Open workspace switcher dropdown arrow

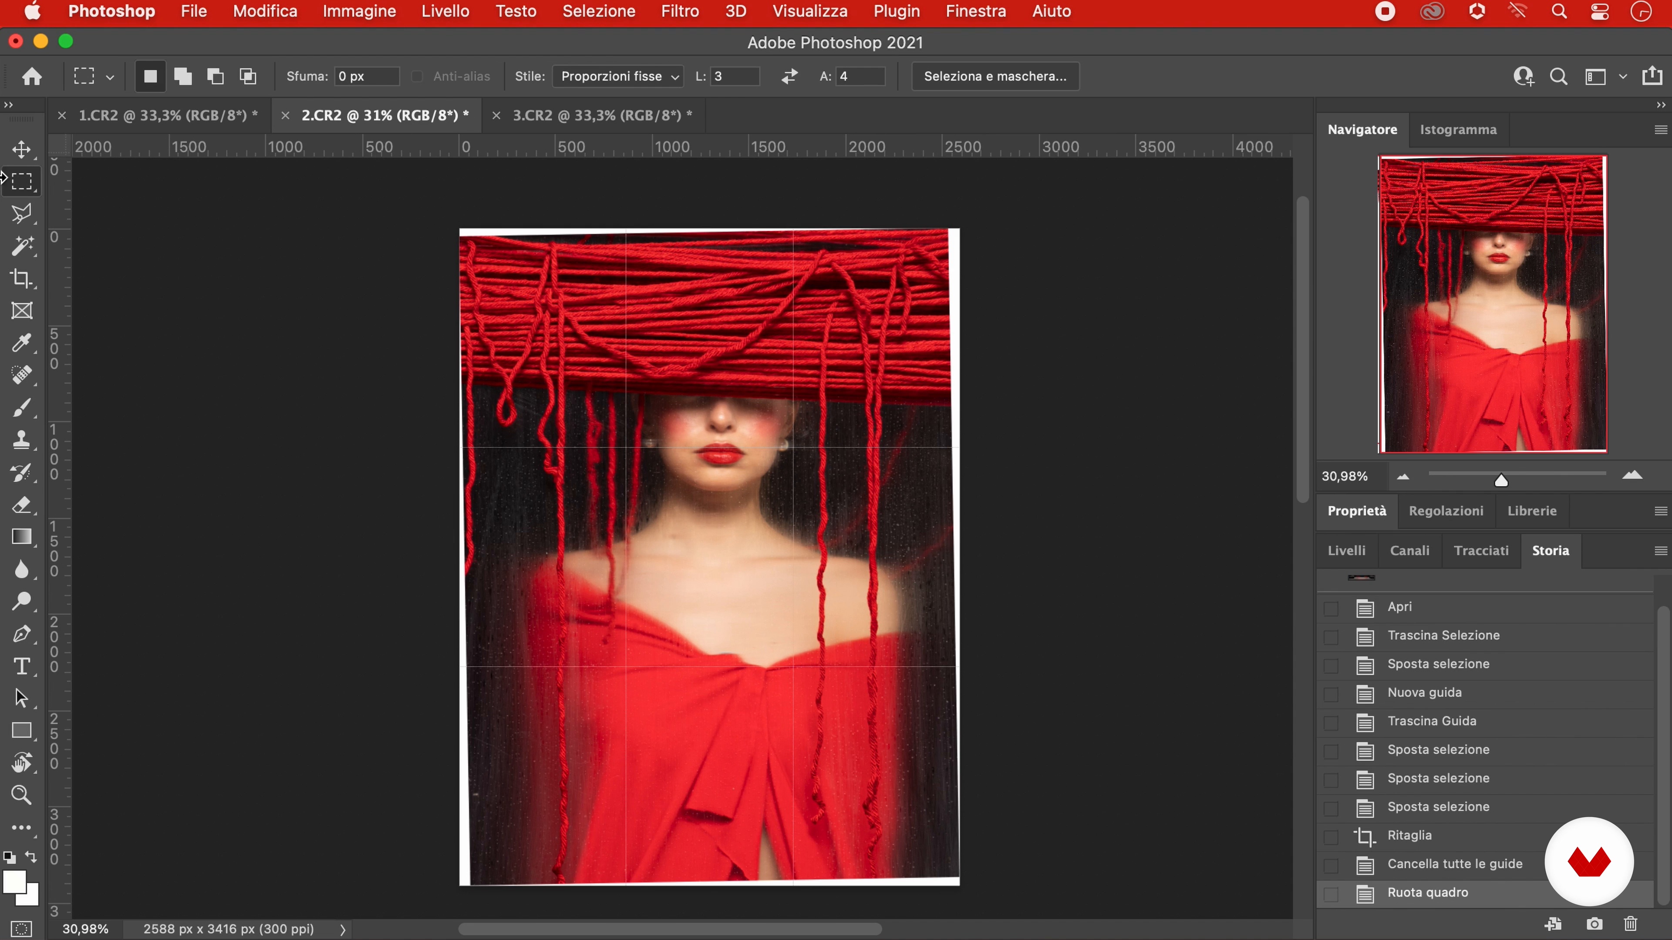(x=1623, y=77)
